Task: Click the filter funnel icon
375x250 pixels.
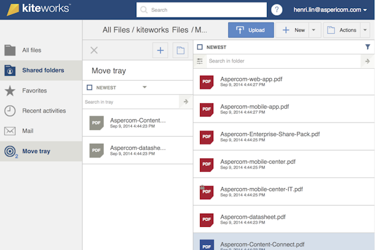Action: [x=367, y=47]
